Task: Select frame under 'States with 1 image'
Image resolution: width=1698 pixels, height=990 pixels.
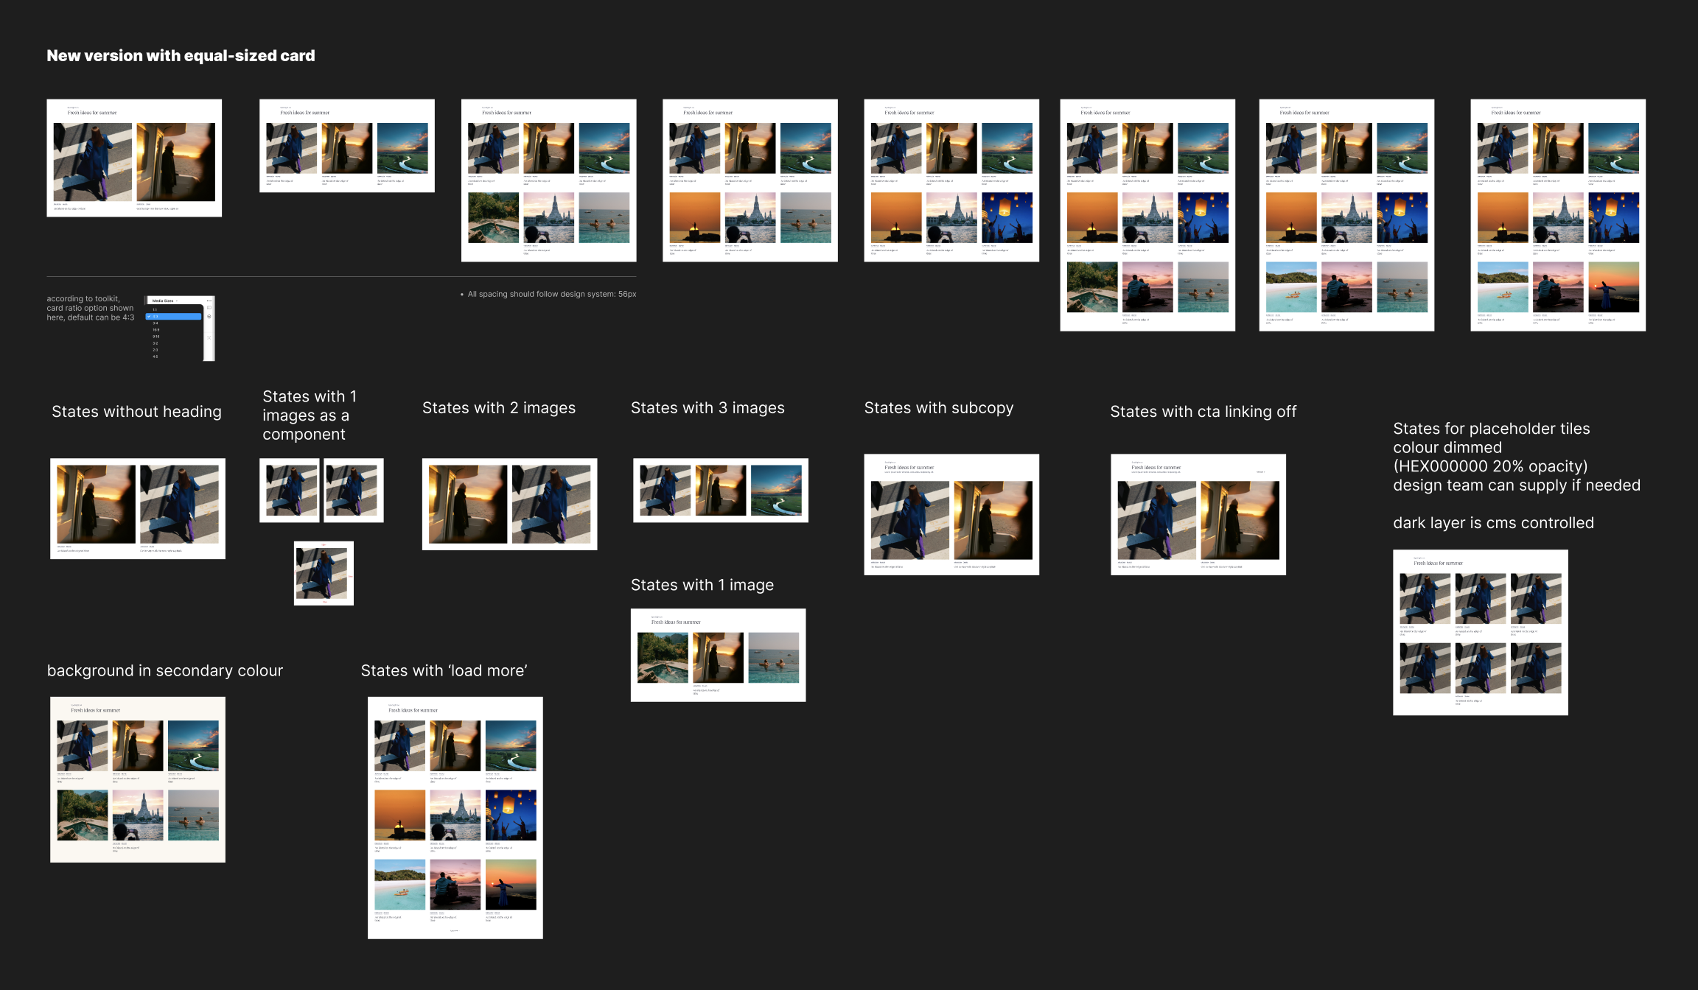Action: coord(719,655)
